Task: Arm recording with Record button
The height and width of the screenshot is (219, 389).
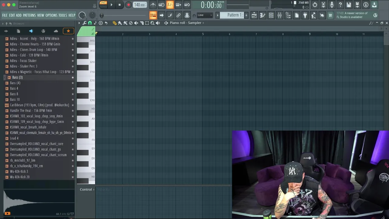Action: pos(128,5)
